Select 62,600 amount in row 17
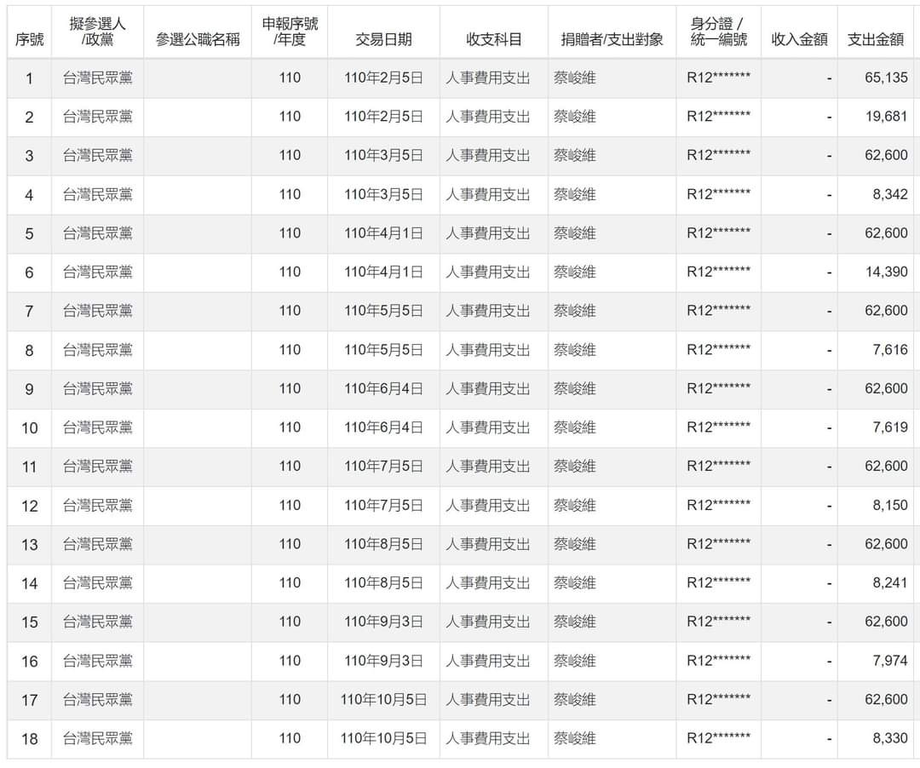 (886, 699)
